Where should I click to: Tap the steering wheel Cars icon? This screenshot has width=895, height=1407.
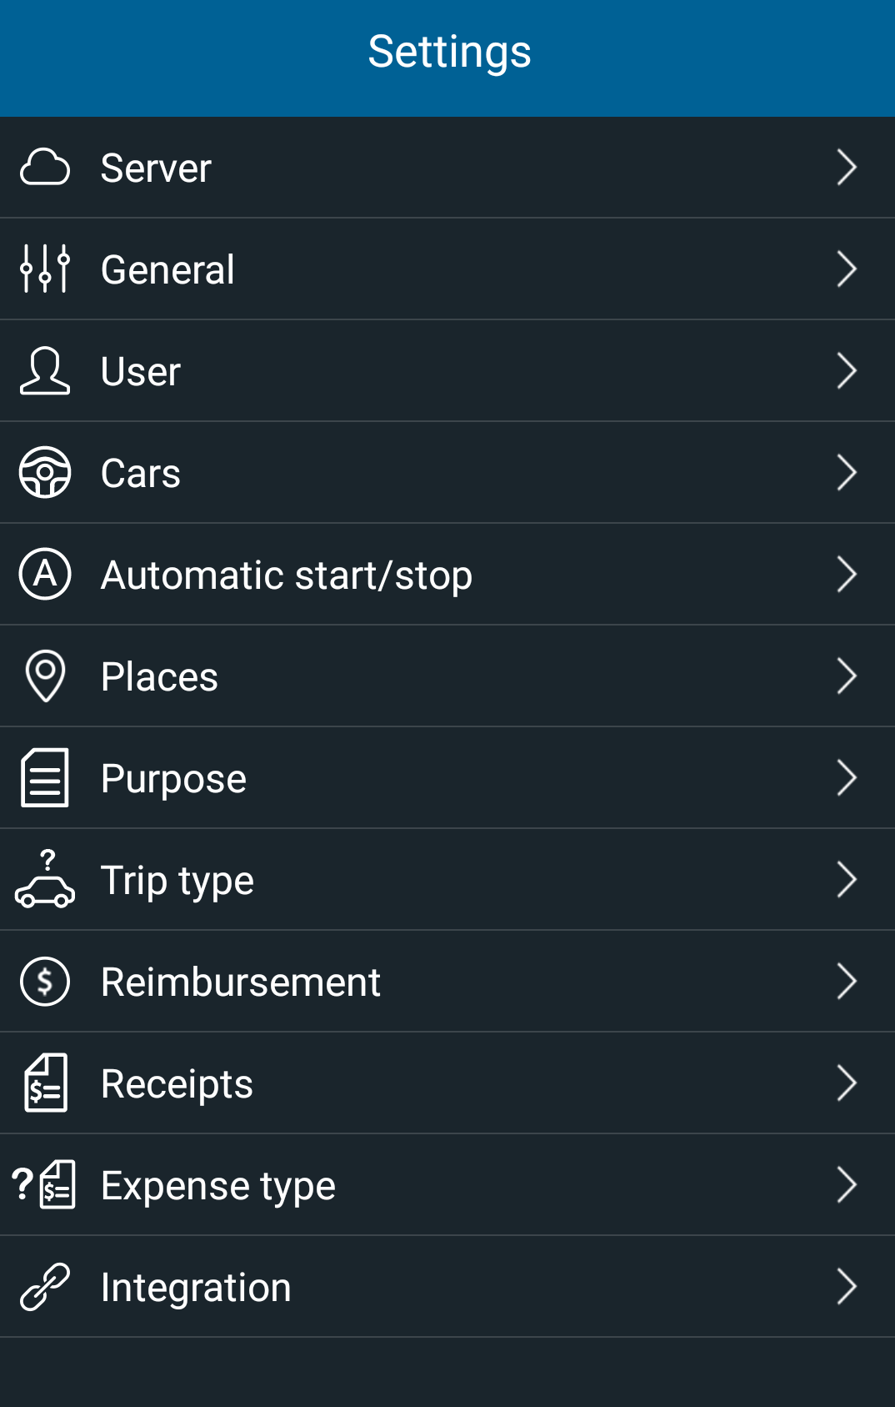45,472
